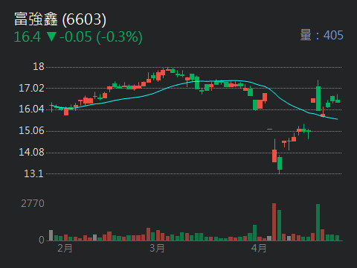Click the 4月 date axis label
Screen dimensions: 357x268
coord(259,248)
